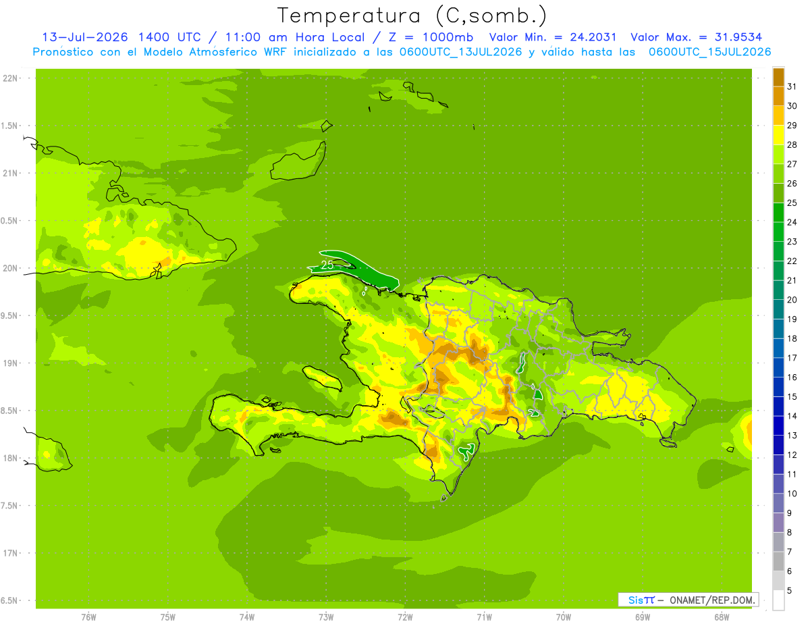Pick the gray legend color between 6 and 7
810x626 pixels.
pos(778,561)
